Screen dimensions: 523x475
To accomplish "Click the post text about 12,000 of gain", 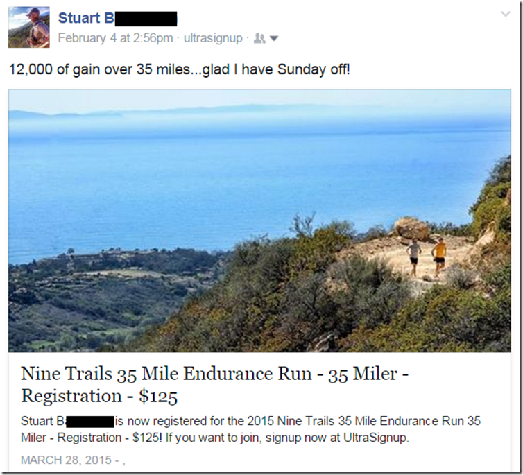I will click(180, 71).
